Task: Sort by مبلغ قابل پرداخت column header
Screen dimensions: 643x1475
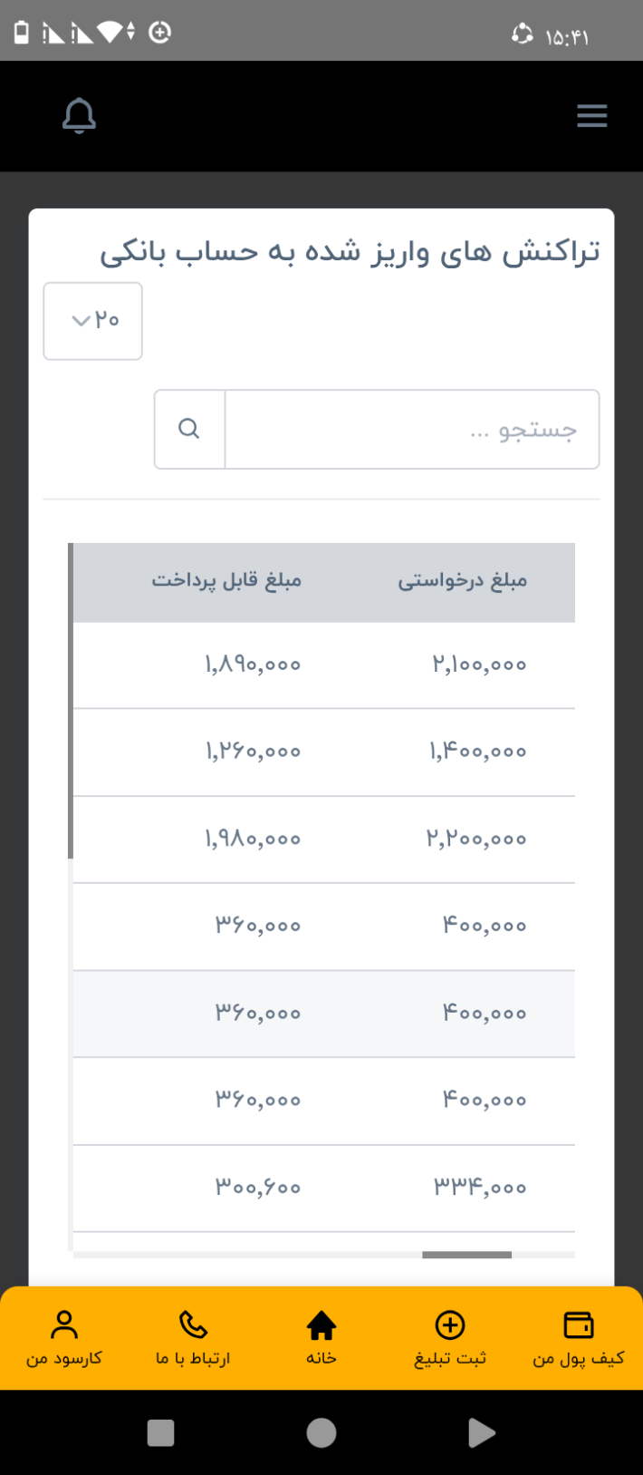Action: click(226, 581)
